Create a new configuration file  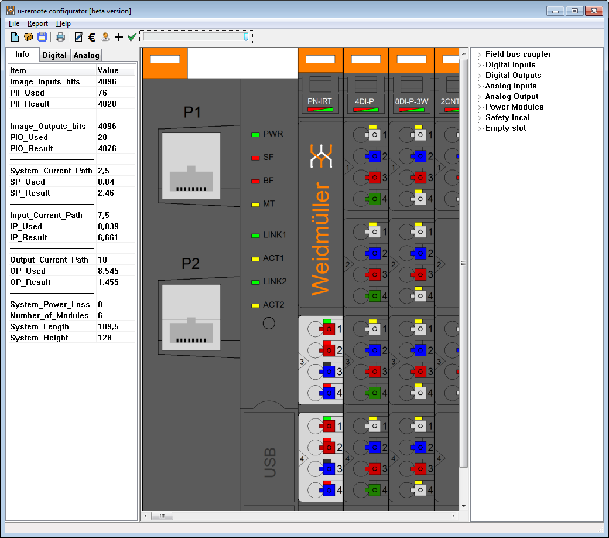tap(15, 37)
